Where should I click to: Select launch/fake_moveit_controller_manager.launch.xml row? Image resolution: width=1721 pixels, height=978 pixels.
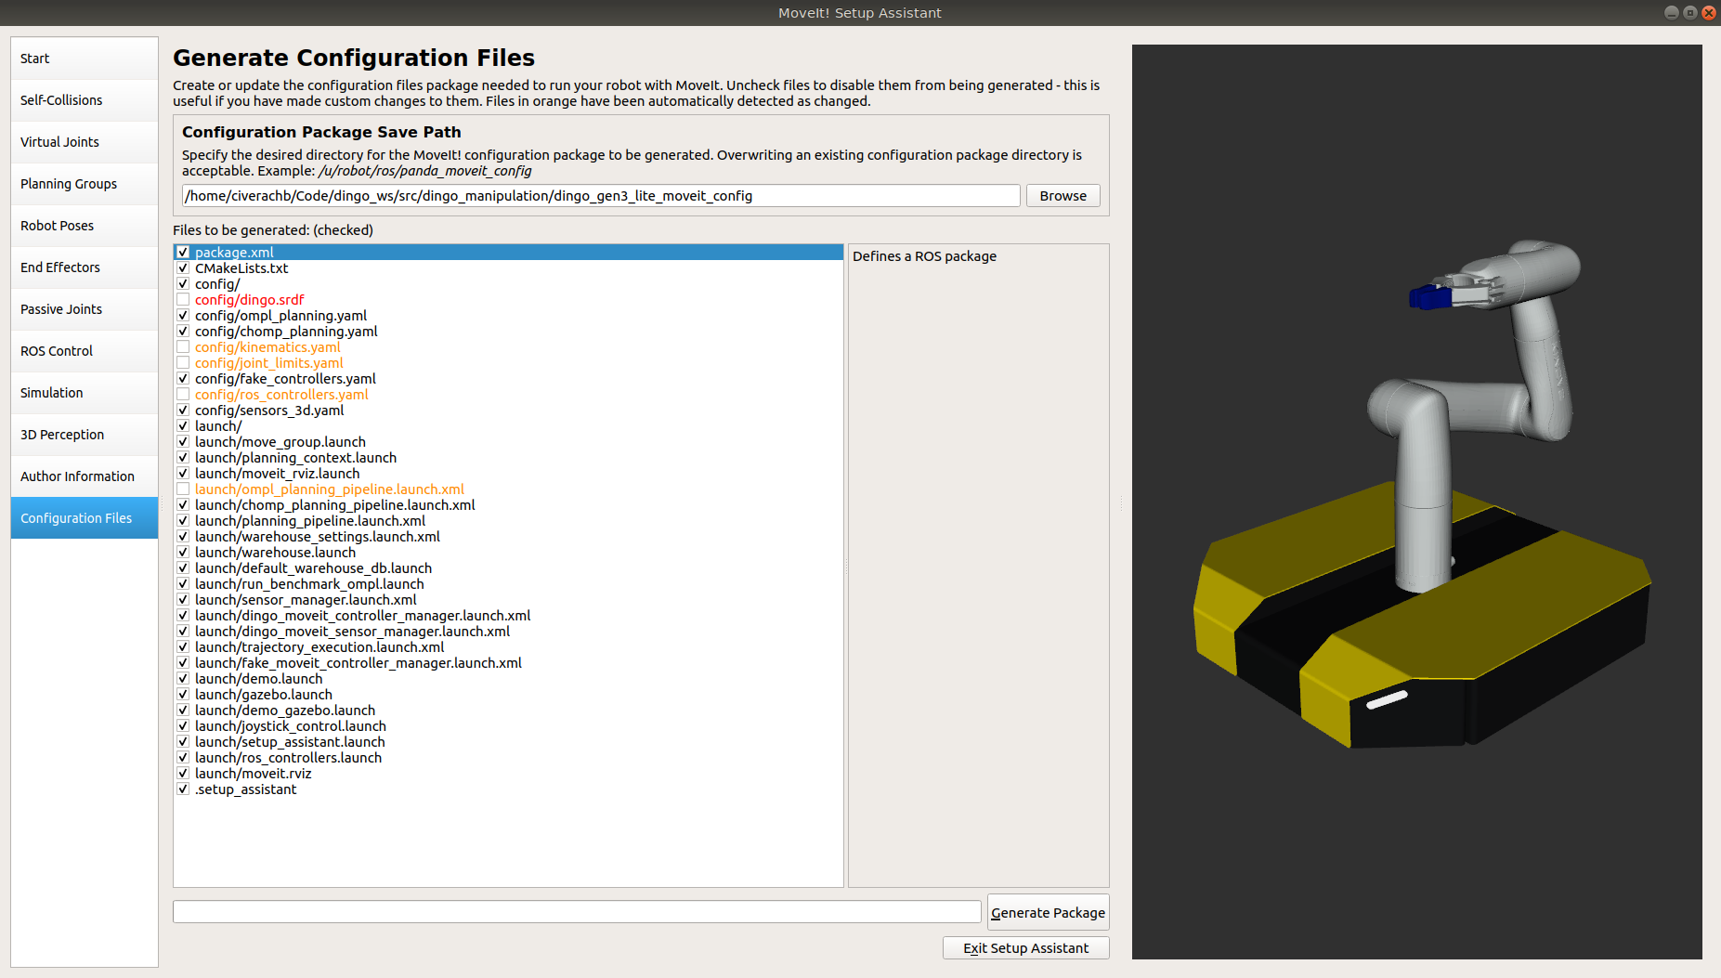pyautogui.click(x=508, y=663)
